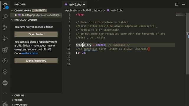The height and width of the screenshot is (106, 189).
Task: Click unsaved dot on test45.php tab
Action: [84, 5]
